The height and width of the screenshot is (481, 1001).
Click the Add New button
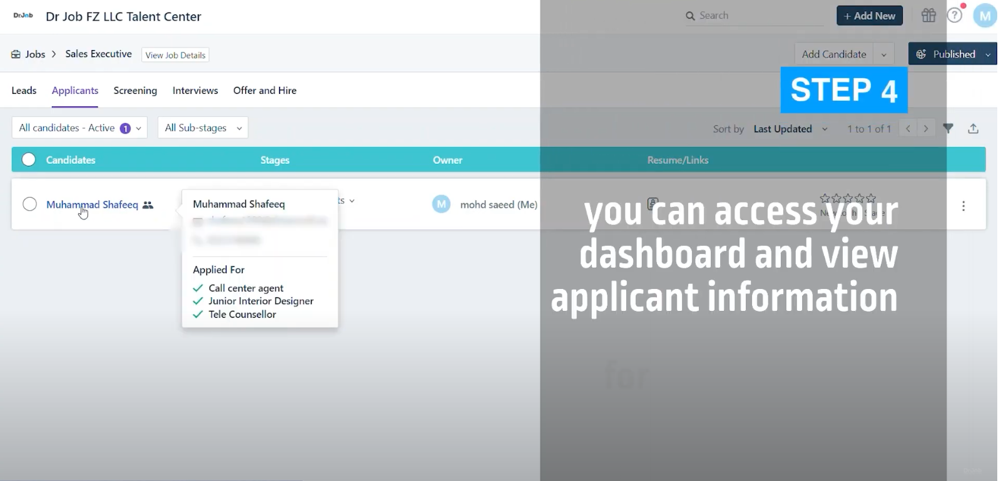click(870, 16)
